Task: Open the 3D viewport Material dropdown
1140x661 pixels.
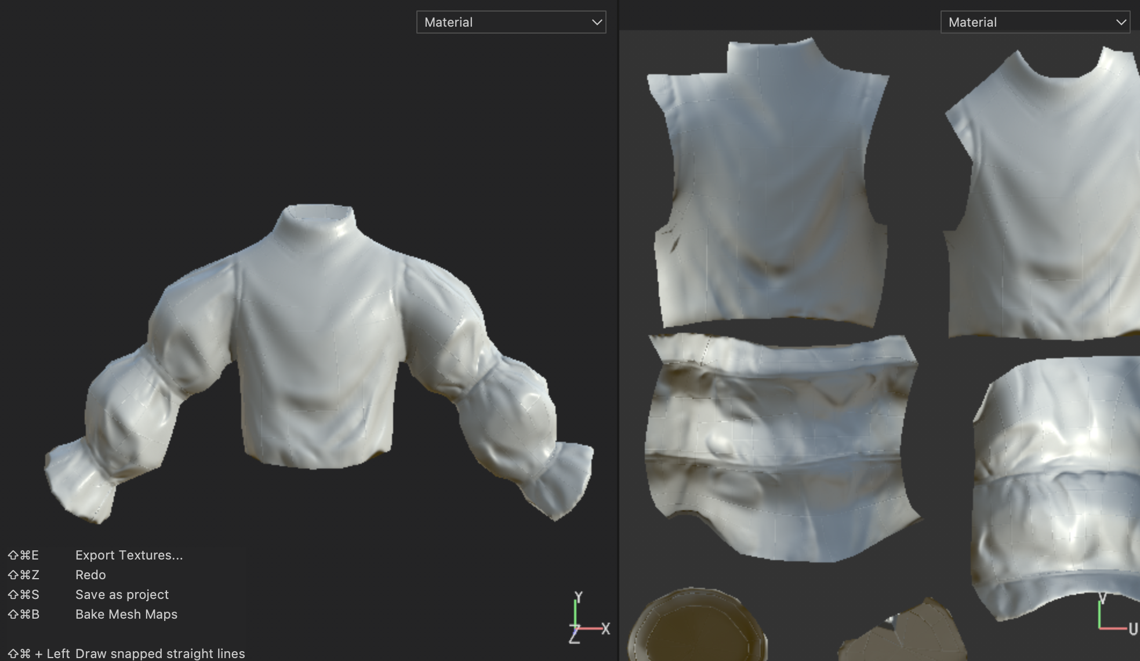Action: point(510,22)
